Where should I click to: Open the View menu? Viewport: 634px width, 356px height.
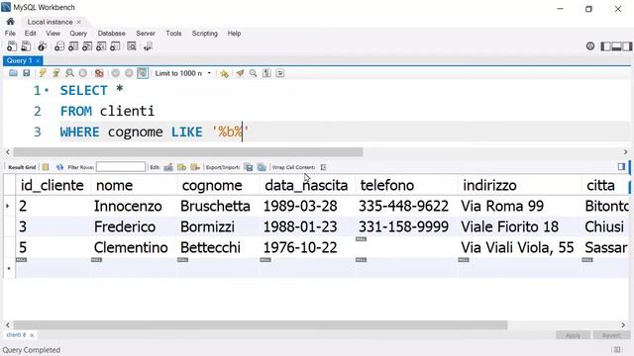53,33
